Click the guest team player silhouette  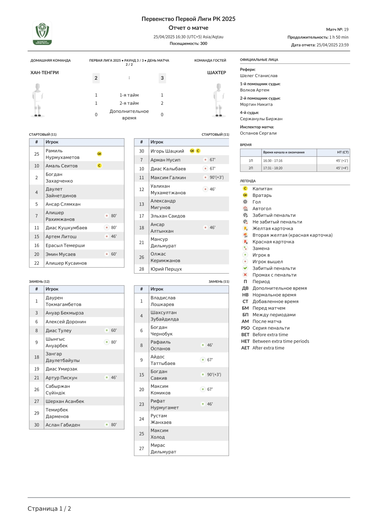click(220, 100)
